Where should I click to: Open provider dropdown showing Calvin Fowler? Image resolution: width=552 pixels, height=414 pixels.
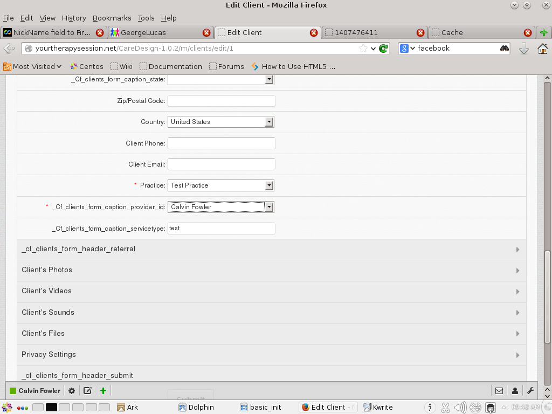pos(221,207)
